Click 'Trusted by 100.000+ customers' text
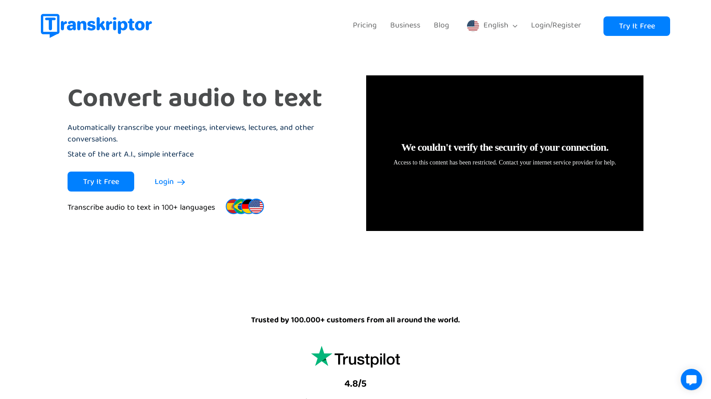The image size is (711, 399). pyautogui.click(x=355, y=320)
